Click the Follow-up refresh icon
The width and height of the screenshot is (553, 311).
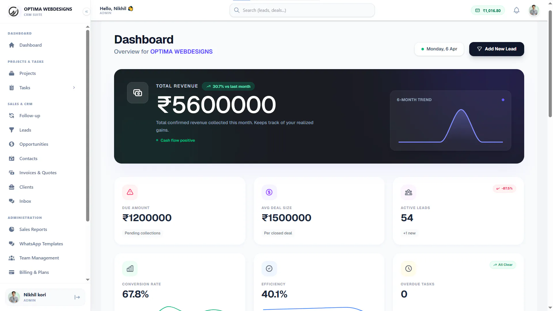12,116
